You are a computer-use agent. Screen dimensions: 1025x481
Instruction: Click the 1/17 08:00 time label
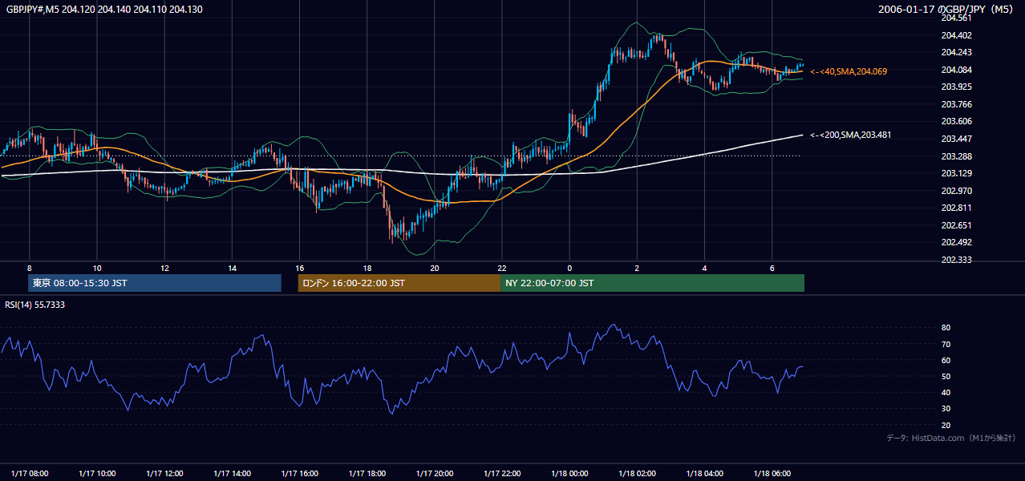(x=30, y=473)
